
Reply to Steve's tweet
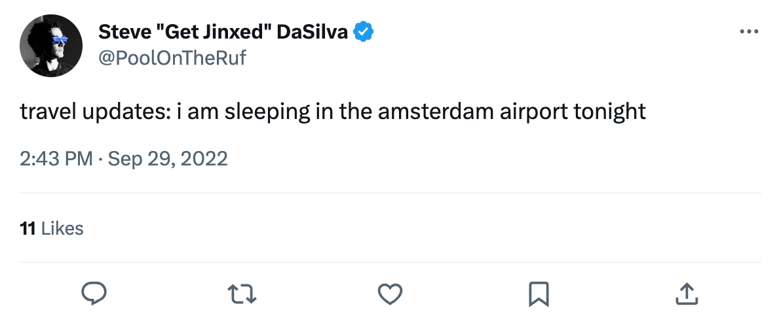tap(94, 294)
